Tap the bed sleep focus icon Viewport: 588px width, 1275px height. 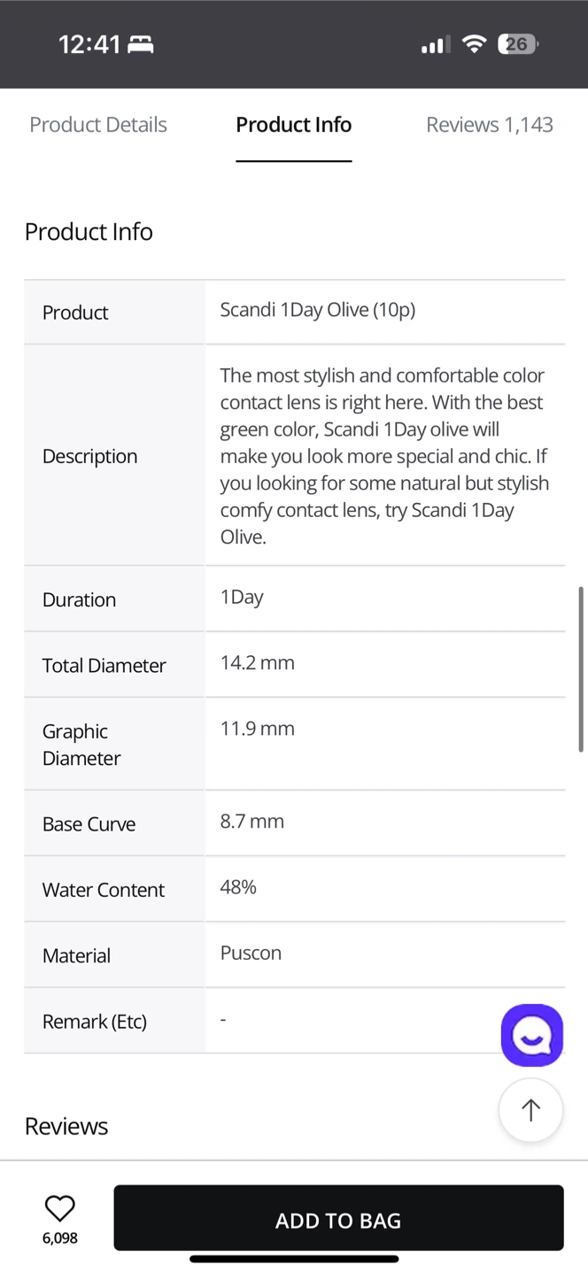tap(141, 44)
